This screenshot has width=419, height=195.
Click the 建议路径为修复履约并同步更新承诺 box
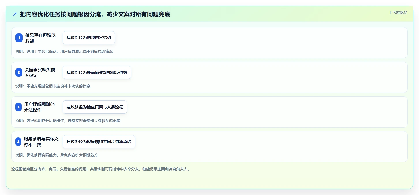click(x=99, y=142)
